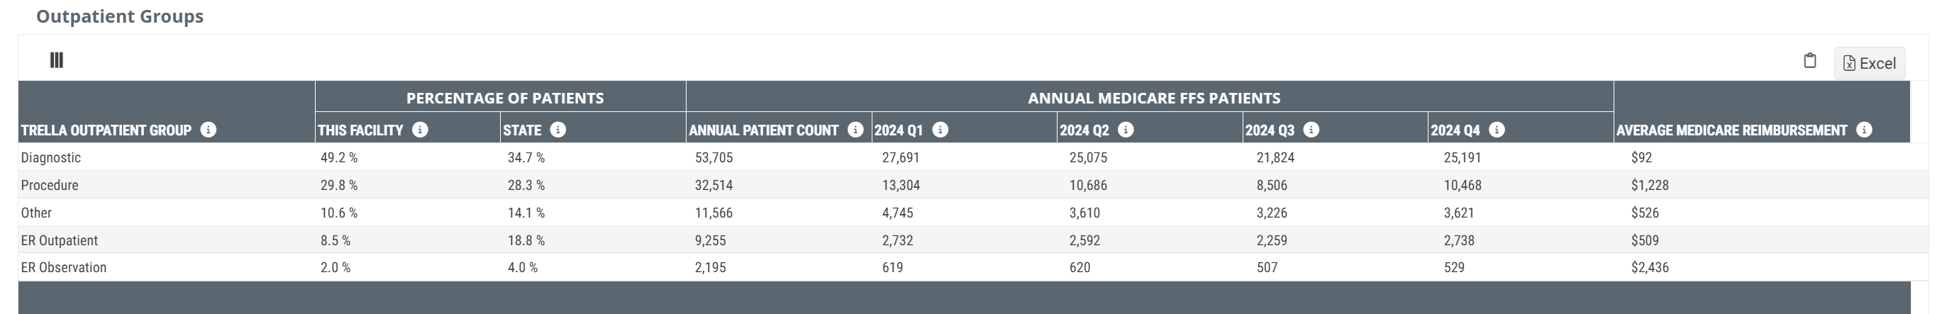Select the Diagnostic row
The height and width of the screenshot is (314, 1942).
pos(50,158)
